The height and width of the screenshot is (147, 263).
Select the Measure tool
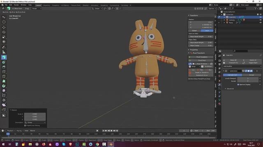4,52
